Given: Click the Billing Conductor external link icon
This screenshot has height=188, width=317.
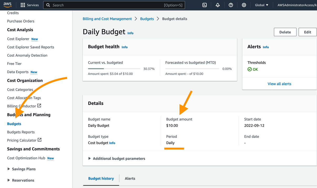Looking at the screenshot, I should (x=39, y=106).
